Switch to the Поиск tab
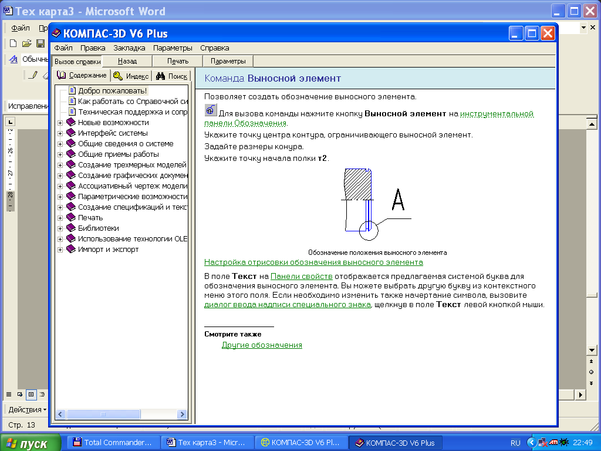601x451 pixels. (x=172, y=76)
